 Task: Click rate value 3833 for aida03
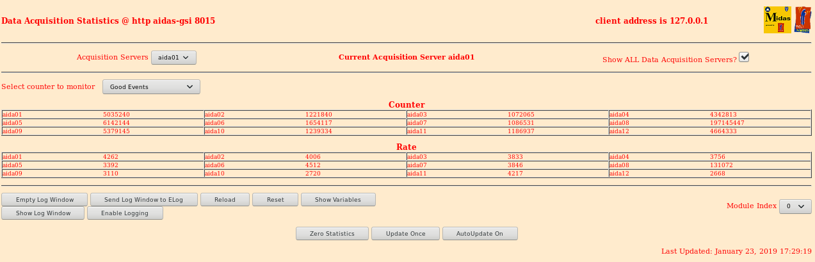(515, 157)
